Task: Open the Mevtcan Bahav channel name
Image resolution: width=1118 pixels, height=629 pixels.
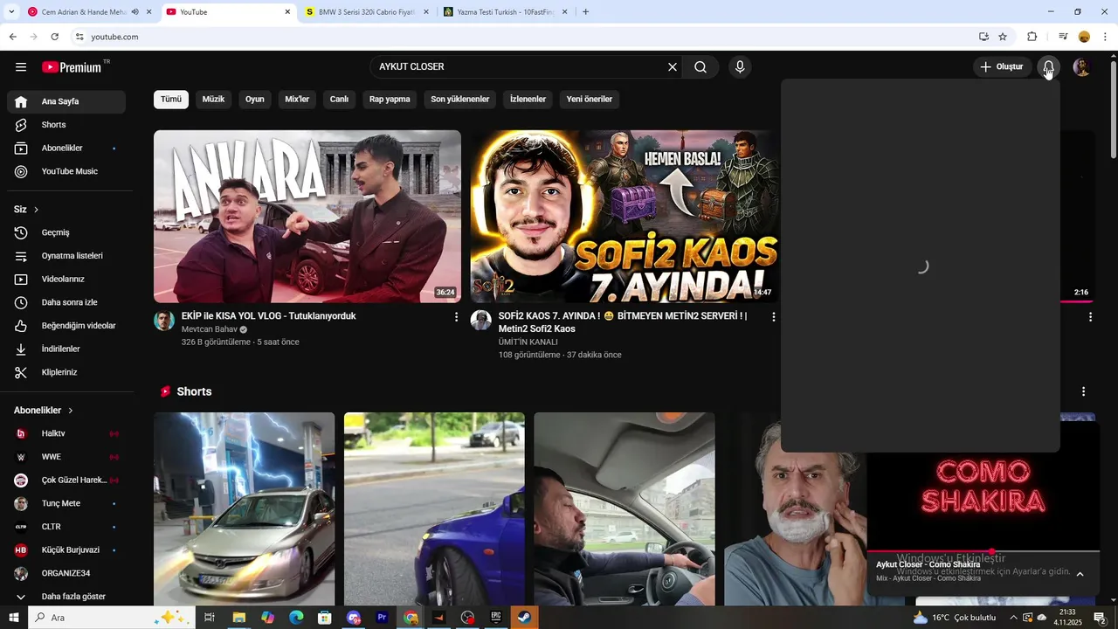Action: coord(210,329)
